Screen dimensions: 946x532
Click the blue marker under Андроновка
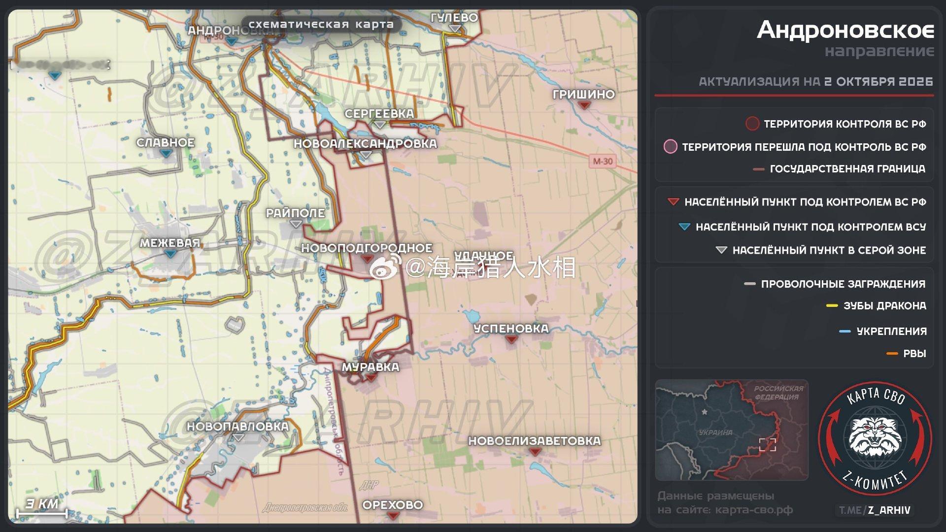[x=231, y=41]
